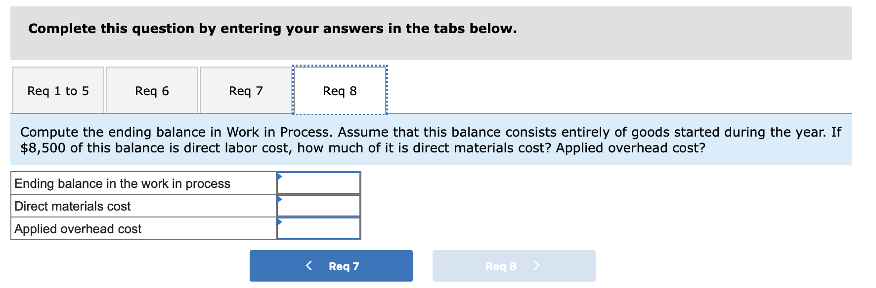The height and width of the screenshot is (288, 876).
Task: Select the Applied overhead cost row label
Action: [x=78, y=228]
